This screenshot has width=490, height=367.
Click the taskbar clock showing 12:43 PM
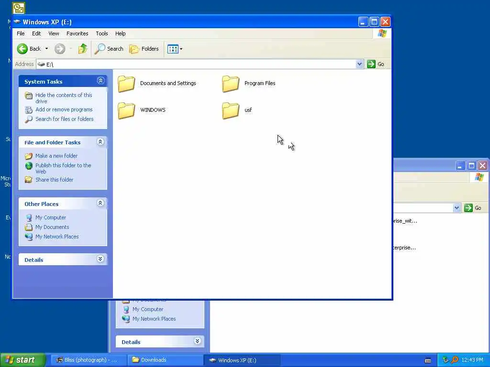pos(472,360)
